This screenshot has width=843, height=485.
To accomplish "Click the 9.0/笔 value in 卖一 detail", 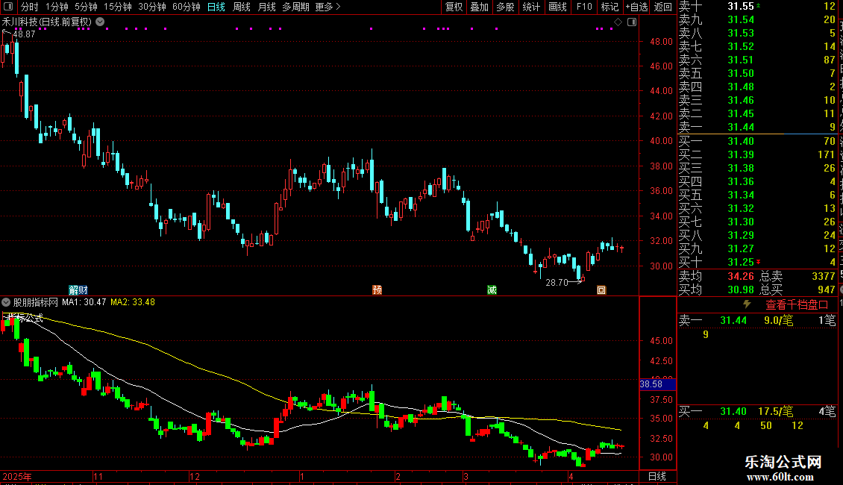I will pos(779,320).
